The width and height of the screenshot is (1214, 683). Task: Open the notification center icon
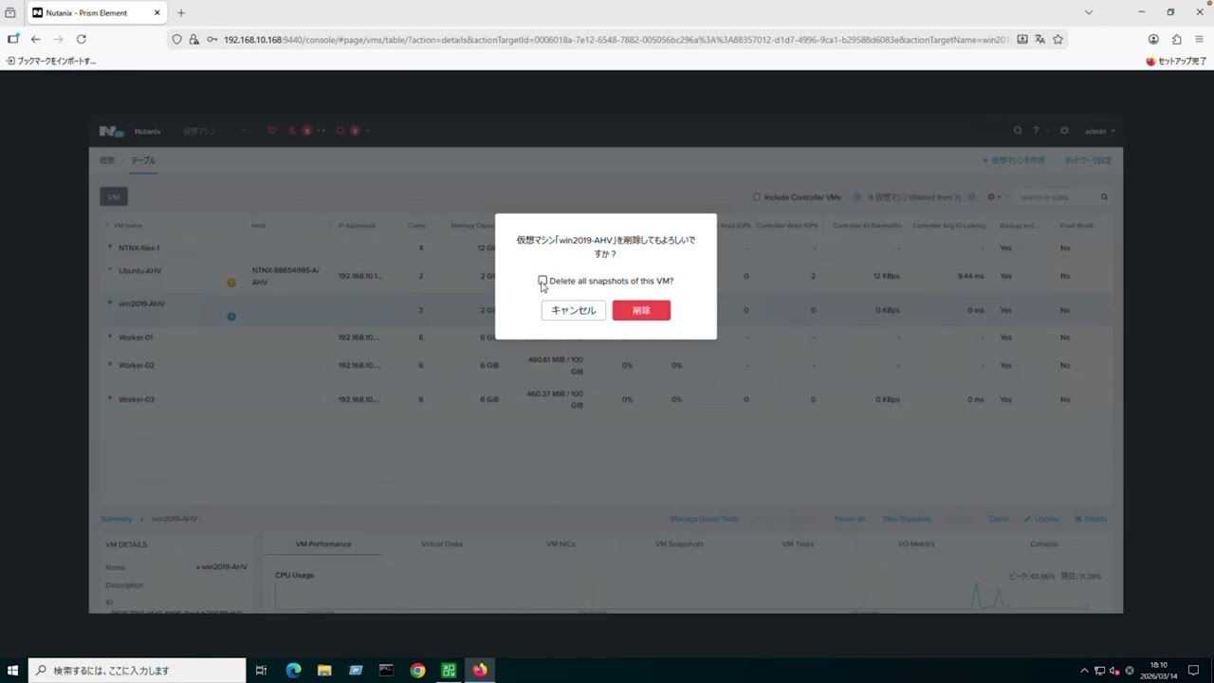(1193, 671)
